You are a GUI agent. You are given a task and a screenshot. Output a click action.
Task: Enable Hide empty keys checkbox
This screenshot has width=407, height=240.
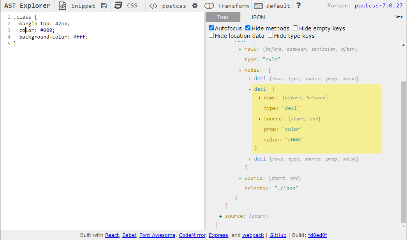[x=295, y=28]
